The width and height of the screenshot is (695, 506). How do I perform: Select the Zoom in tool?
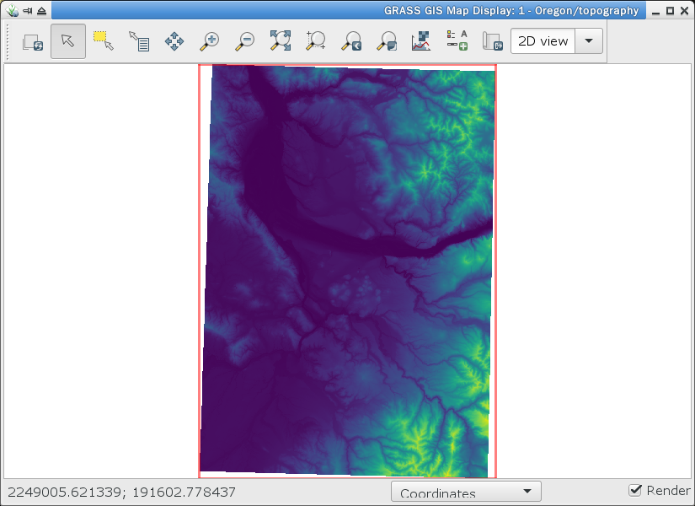[x=209, y=41]
